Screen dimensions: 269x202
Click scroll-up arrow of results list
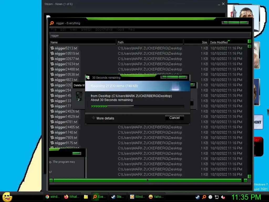point(250,41)
